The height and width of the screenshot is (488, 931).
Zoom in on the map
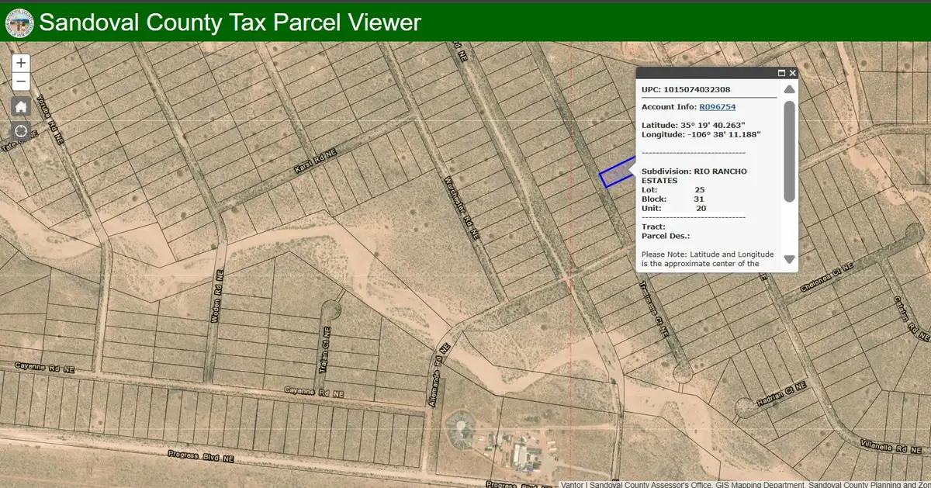click(x=21, y=63)
